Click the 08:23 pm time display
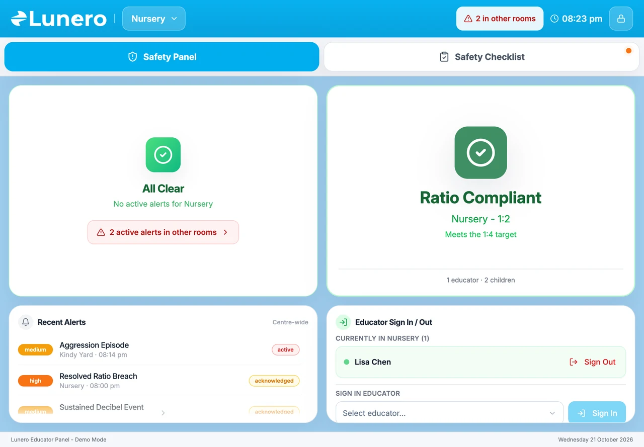 point(582,19)
